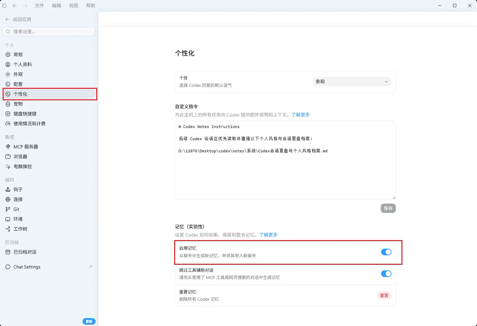Open the 视图 menu
Screen dimensions: 477x326
click(x=74, y=6)
